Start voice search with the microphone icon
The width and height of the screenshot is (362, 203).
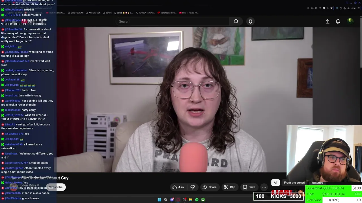click(250, 21)
